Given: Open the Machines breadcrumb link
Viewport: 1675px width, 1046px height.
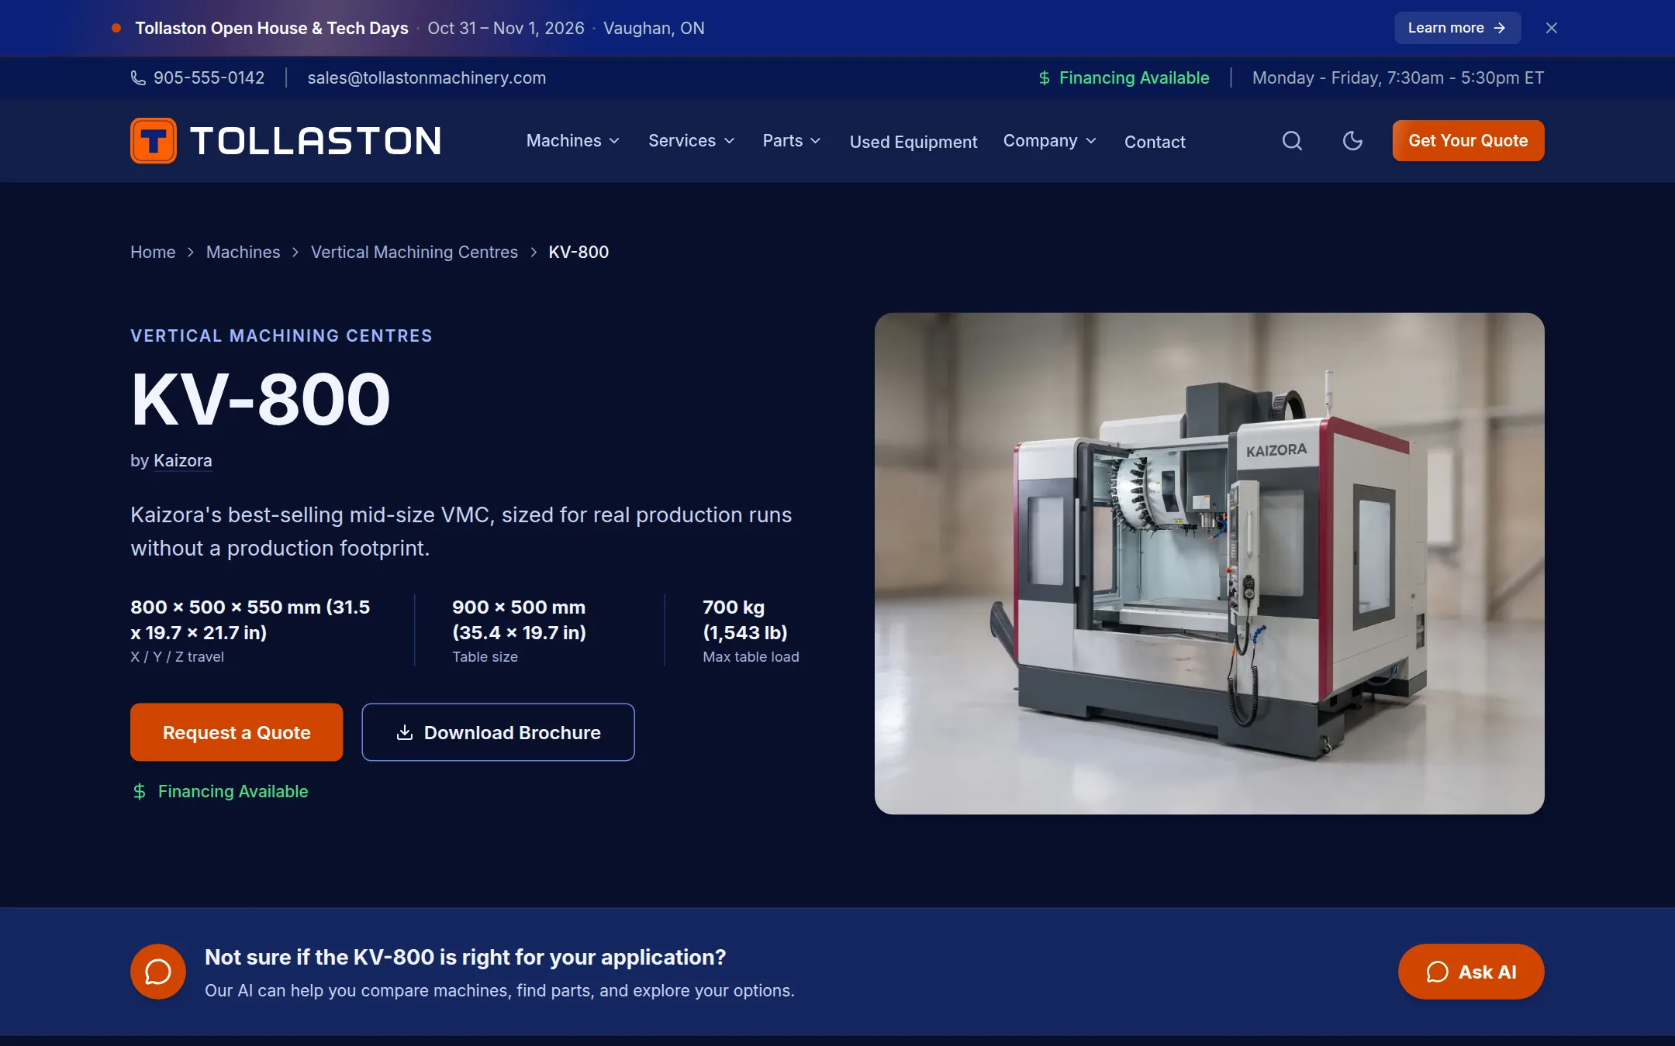Looking at the screenshot, I should tap(243, 252).
